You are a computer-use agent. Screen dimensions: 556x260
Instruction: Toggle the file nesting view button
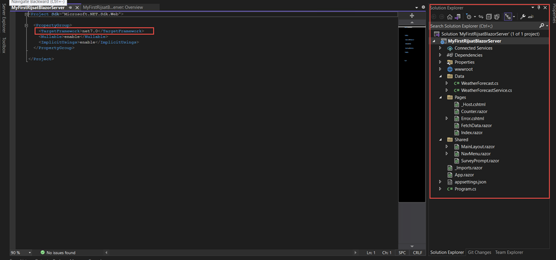[x=507, y=17]
